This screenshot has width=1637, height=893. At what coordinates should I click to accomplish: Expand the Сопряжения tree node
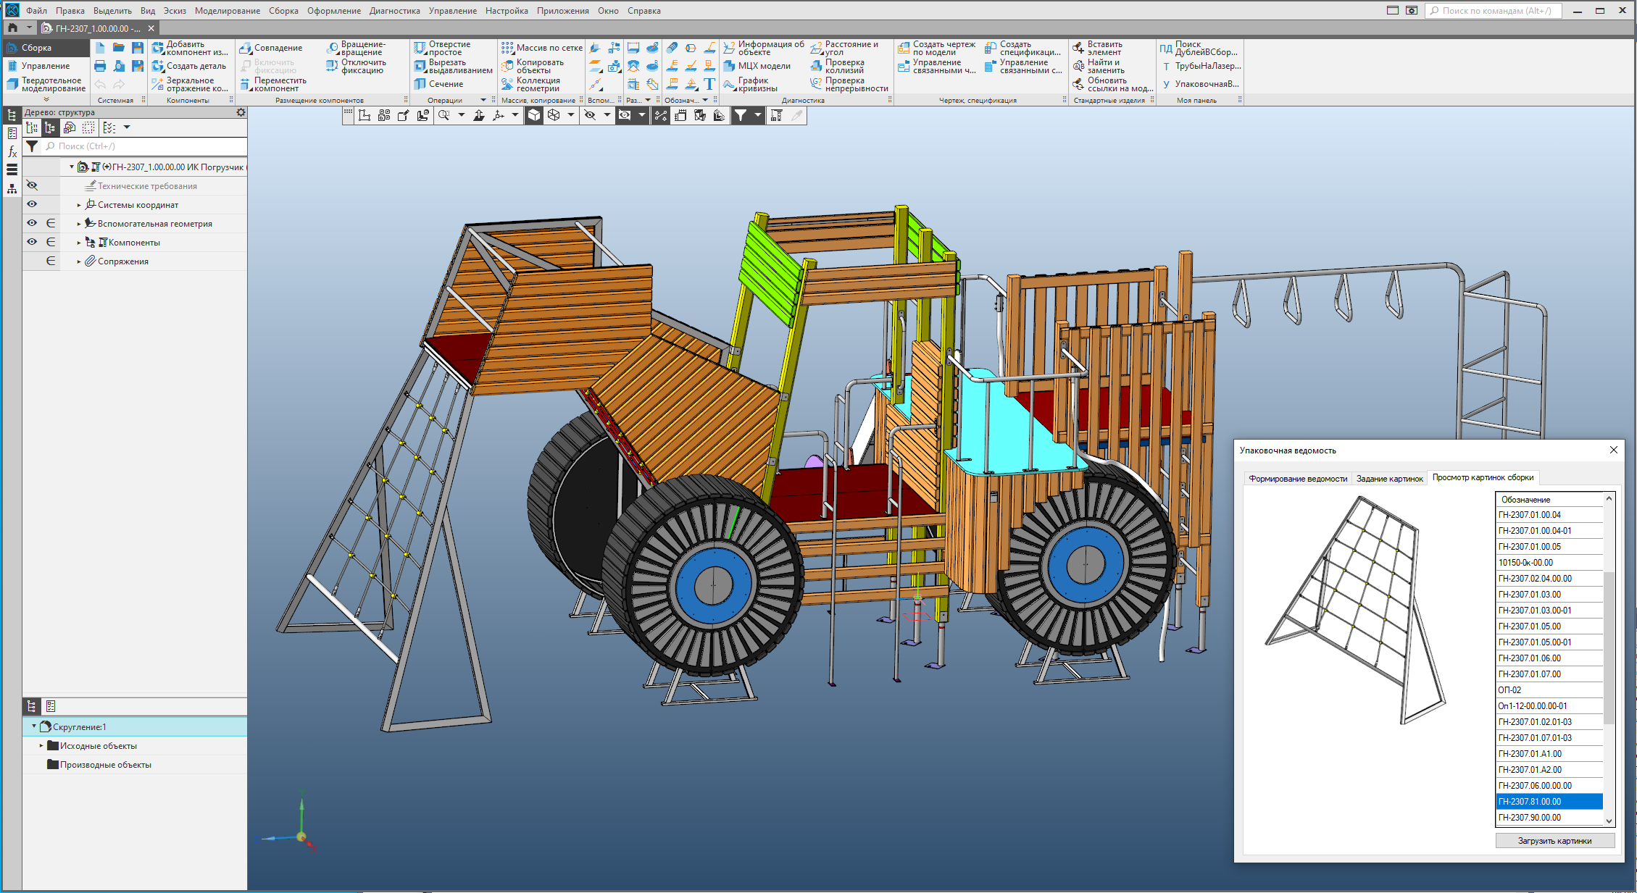click(79, 261)
